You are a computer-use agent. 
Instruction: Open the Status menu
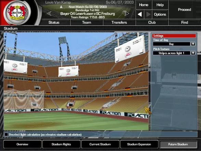click(x=54, y=23)
